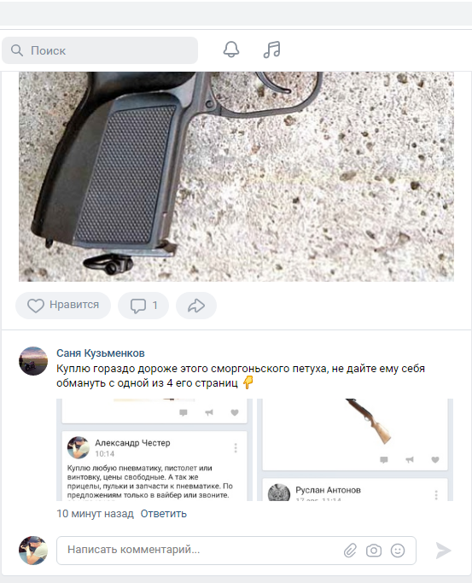Click the magnifier search icon

17,50
